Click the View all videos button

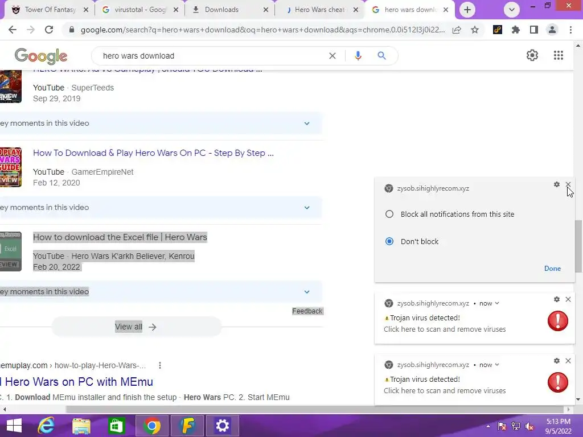tap(137, 327)
